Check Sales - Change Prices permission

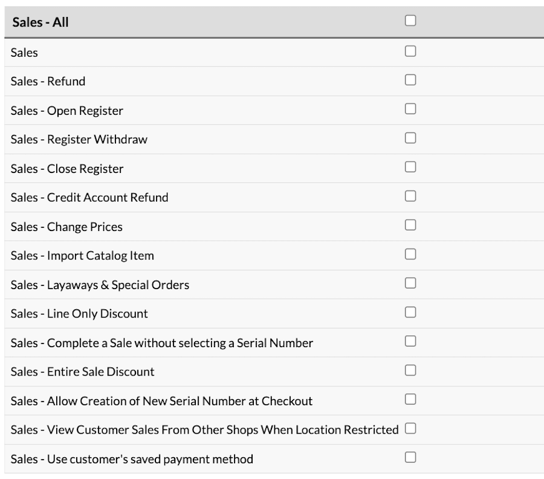410,225
